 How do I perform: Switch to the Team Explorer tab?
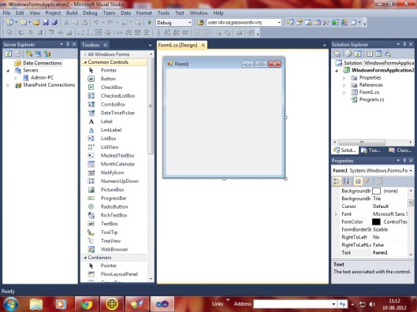pyautogui.click(x=371, y=150)
